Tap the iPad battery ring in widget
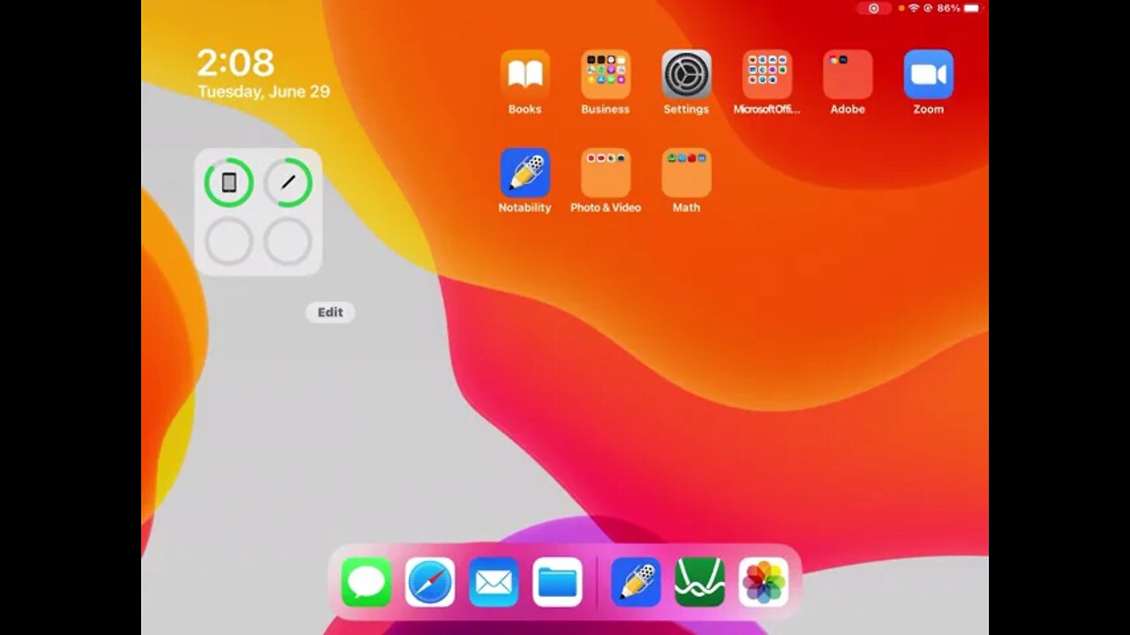 pos(229,183)
